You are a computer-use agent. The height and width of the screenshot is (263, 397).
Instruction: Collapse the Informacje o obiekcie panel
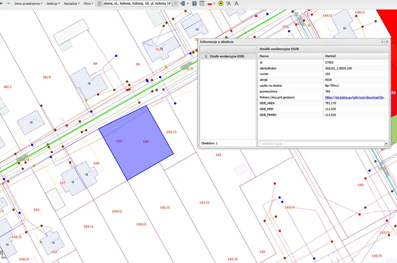(x=382, y=42)
